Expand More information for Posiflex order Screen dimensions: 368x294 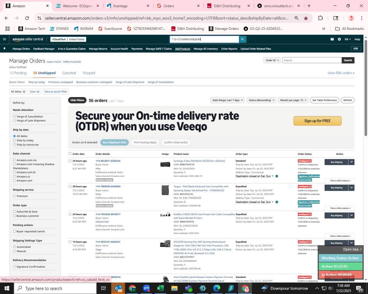340,236
